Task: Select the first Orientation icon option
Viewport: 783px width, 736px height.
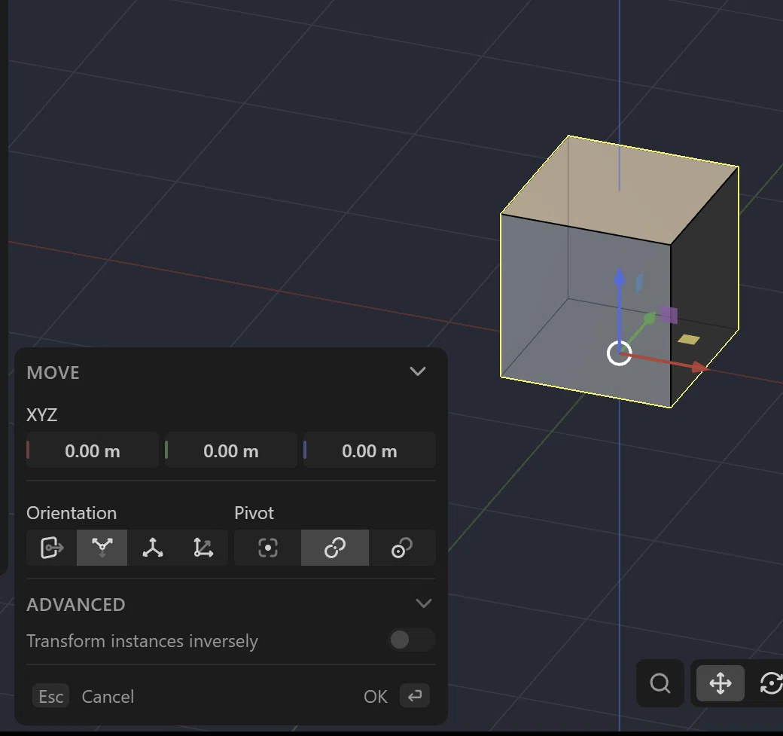Action: point(51,548)
